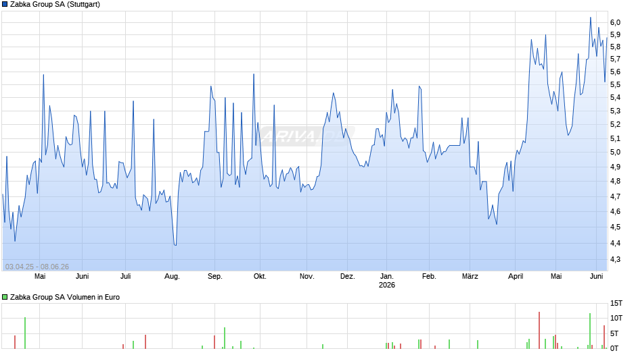Click the 5,0 price axis value

point(615,153)
